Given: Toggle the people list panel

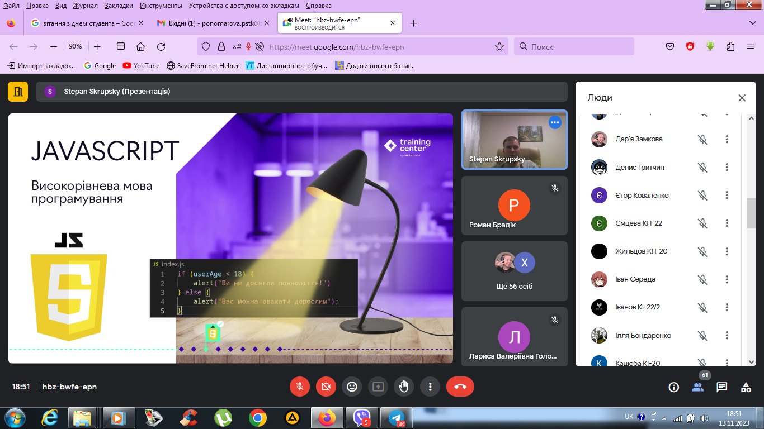Looking at the screenshot, I should click(697, 387).
